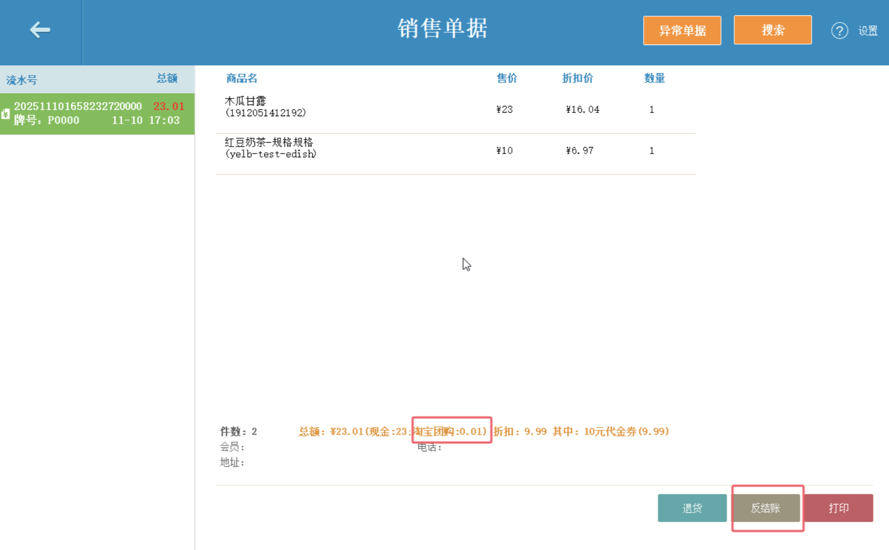The image size is (889, 550).
Task: Click the 售价 column header
Action: (507, 78)
